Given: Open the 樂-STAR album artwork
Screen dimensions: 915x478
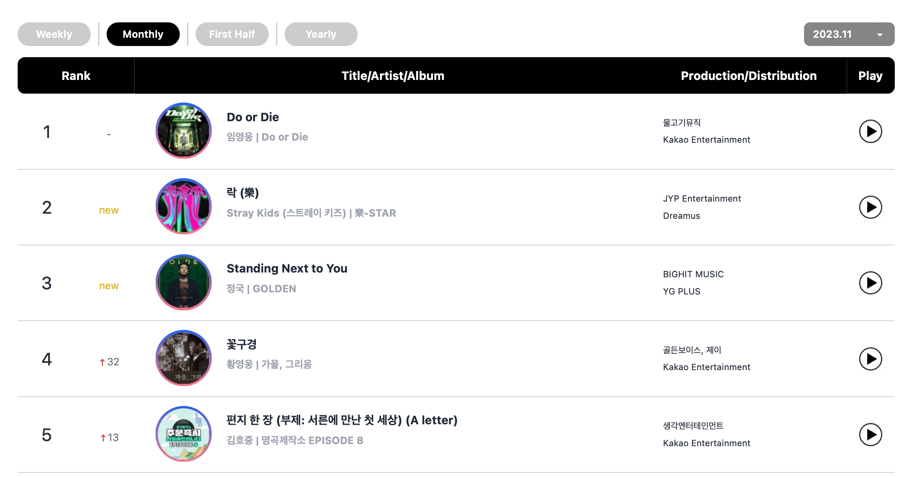Looking at the screenshot, I should 184,206.
